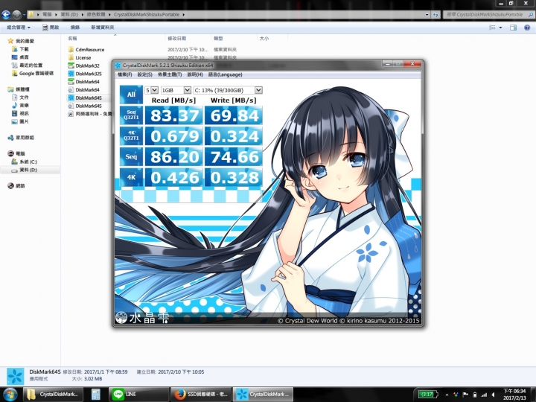Open CrystalDiskMark Help menu
Screen dimensions: 536x402
(195, 74)
